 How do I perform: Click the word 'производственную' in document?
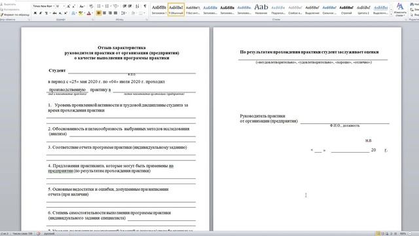67,90
